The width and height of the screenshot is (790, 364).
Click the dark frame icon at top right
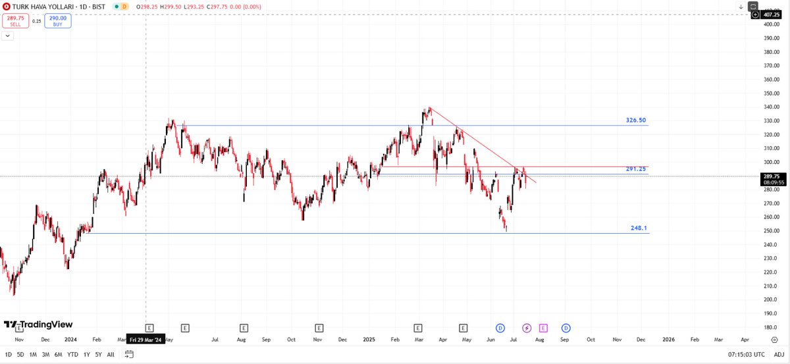tap(754, 5)
